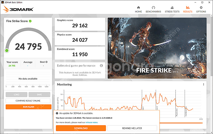Click the SAVE button
The width and height of the screenshot is (213, 134).
(39, 95)
